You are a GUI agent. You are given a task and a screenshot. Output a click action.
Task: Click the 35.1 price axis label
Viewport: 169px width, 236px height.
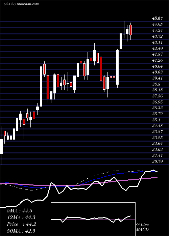point(156,120)
